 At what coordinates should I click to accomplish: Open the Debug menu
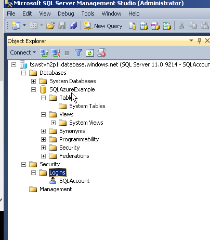66,14
